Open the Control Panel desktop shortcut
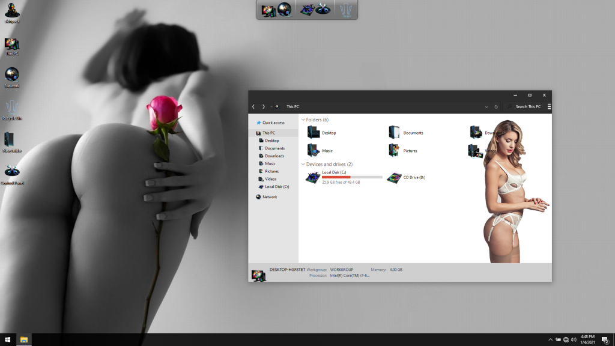This screenshot has width=615, height=346. pyautogui.click(x=11, y=174)
